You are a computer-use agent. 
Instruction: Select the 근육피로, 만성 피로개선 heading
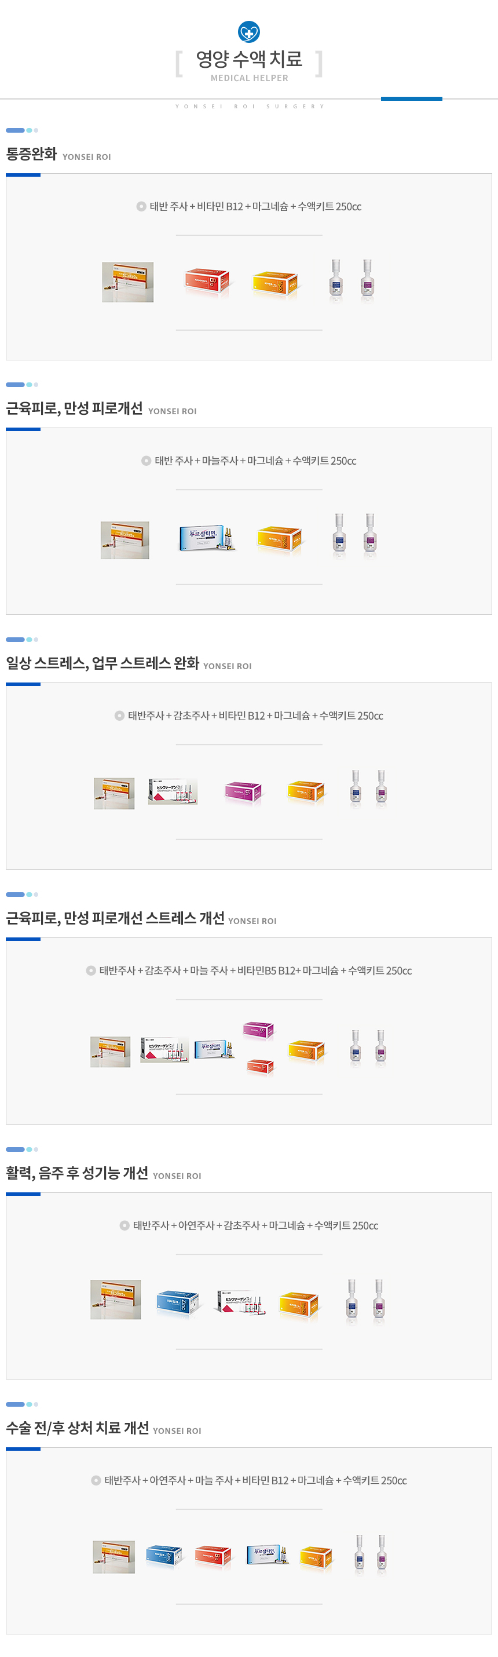(x=75, y=408)
